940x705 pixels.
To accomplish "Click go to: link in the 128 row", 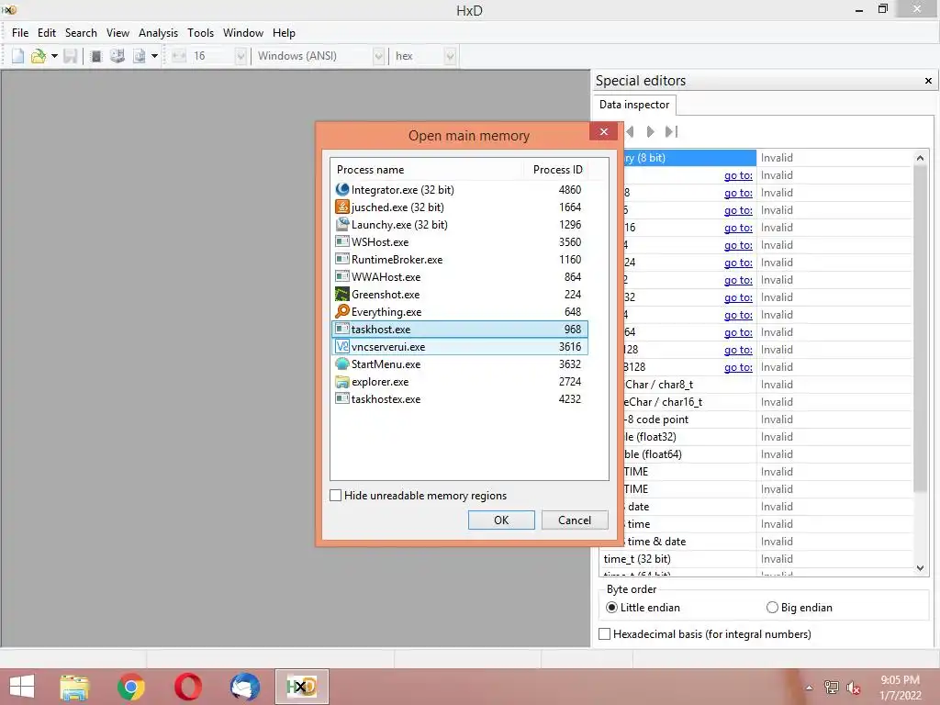I will [738, 350].
